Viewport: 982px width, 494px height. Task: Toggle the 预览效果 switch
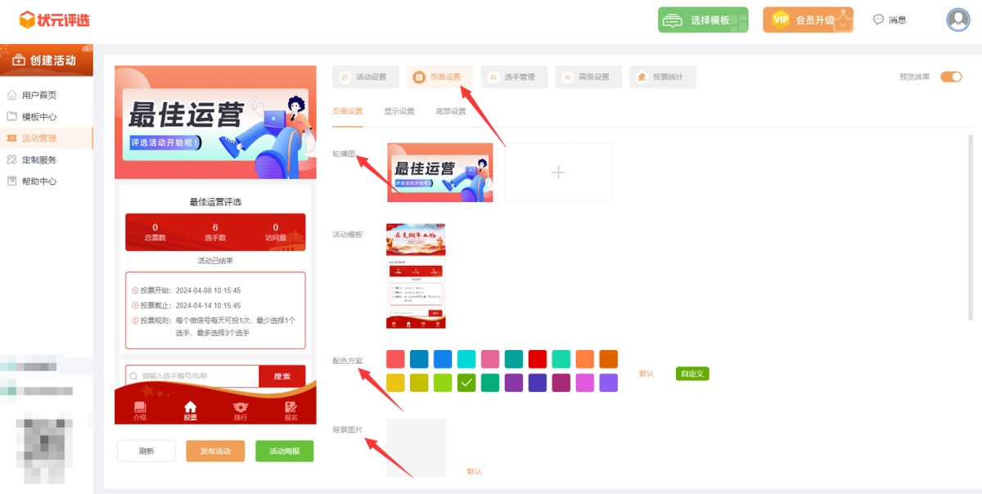coord(950,77)
